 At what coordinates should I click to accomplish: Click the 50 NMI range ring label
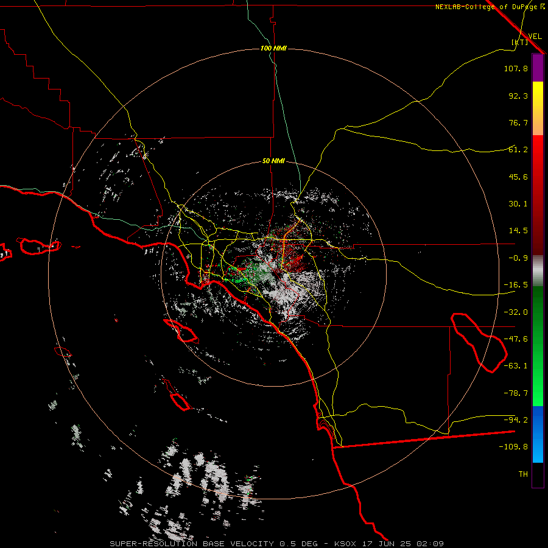click(x=273, y=161)
